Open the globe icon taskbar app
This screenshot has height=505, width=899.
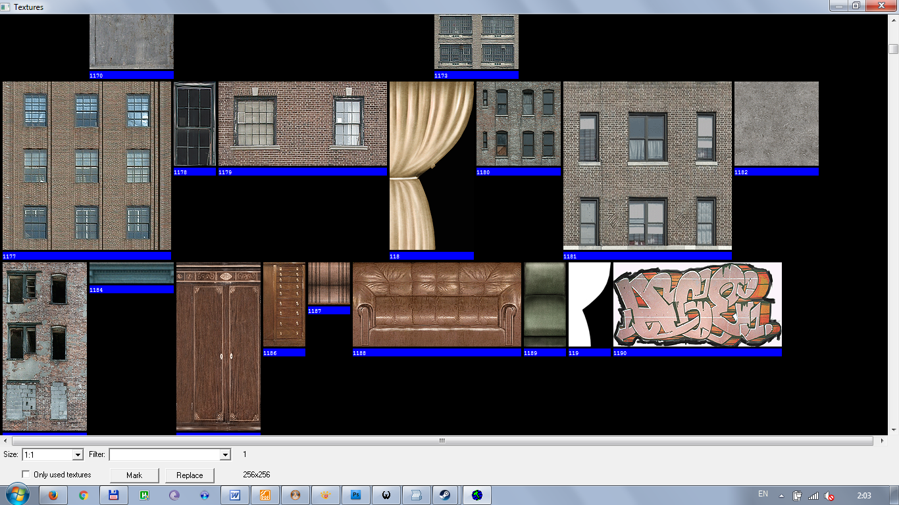click(x=477, y=495)
